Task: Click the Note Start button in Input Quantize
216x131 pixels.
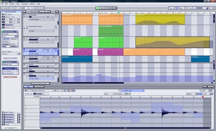Action: coord(6,39)
